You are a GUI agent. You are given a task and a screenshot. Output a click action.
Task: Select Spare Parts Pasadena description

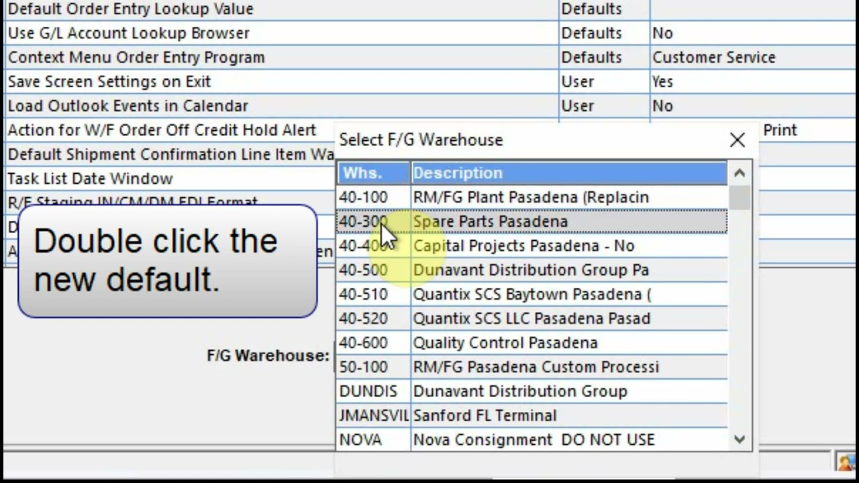click(490, 221)
